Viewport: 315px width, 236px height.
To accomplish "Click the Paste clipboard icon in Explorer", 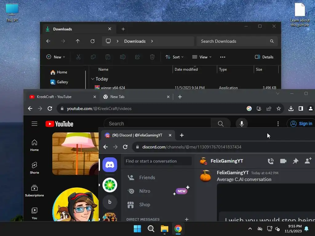I will (108, 57).
